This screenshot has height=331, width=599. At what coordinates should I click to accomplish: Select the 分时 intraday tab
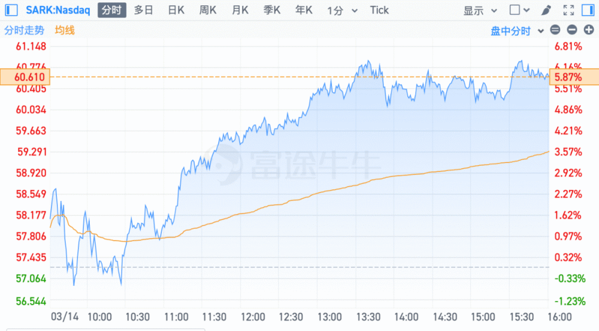coord(111,10)
